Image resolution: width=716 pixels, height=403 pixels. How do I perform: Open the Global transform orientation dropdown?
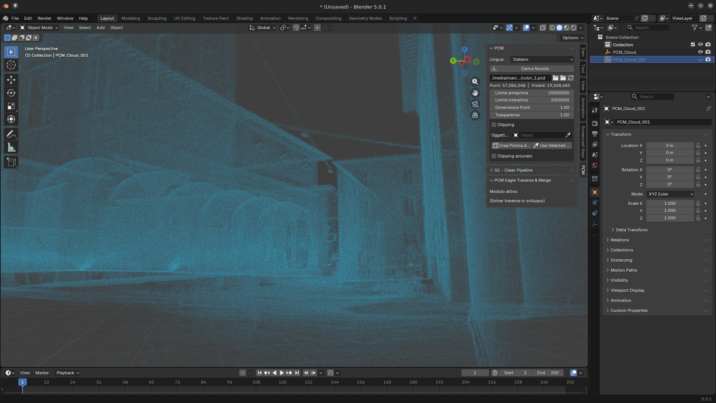coord(263,28)
